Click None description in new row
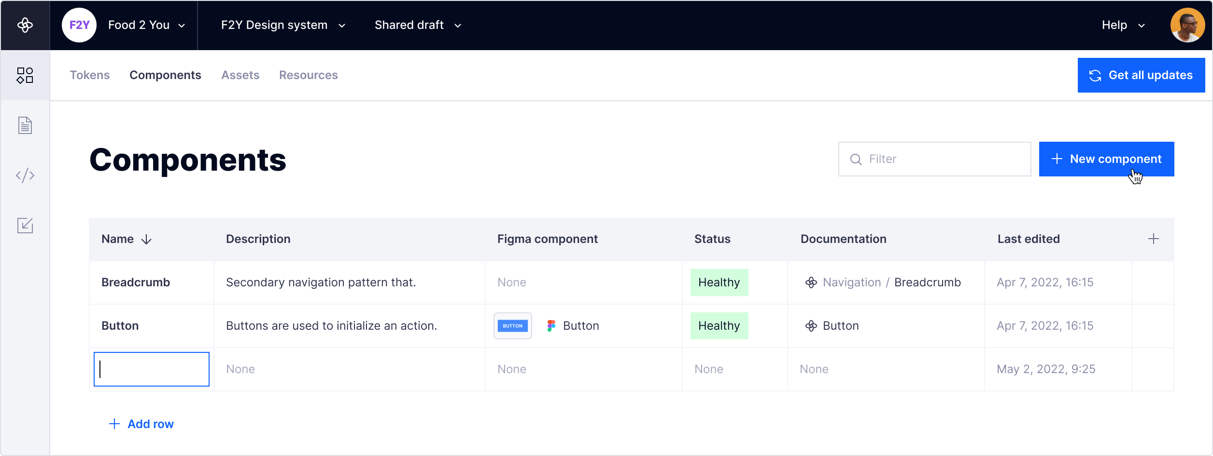The height and width of the screenshot is (456, 1213). click(240, 369)
